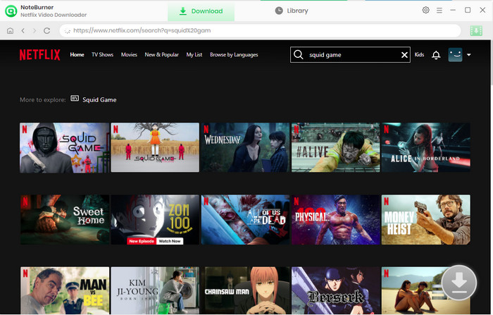Open My List section
Screen dimensions: 493x315
coord(194,55)
